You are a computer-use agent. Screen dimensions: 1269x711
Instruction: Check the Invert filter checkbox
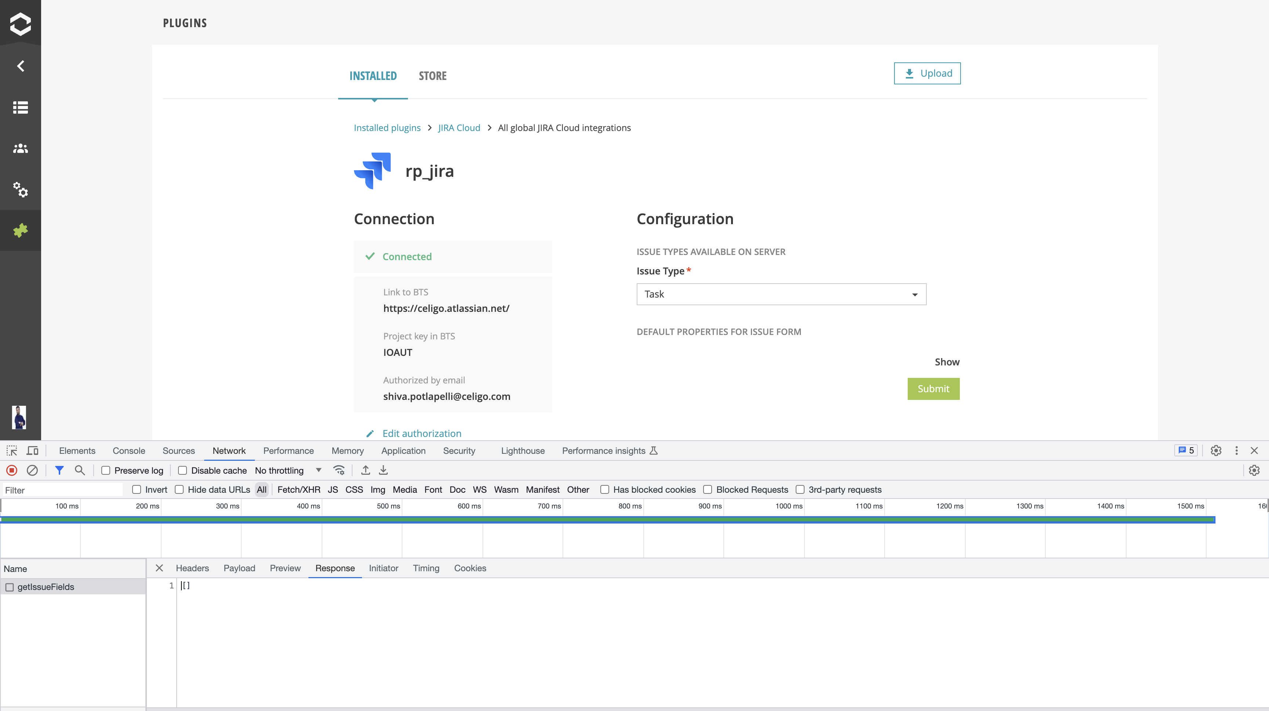137,489
